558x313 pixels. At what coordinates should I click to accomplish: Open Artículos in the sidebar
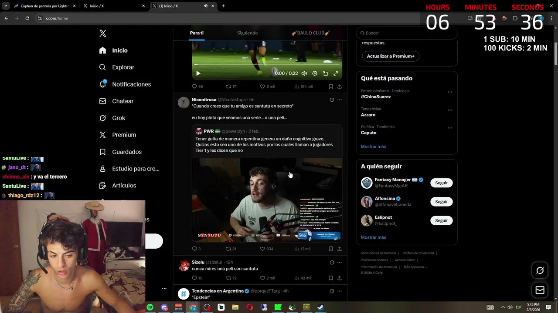[117, 186]
